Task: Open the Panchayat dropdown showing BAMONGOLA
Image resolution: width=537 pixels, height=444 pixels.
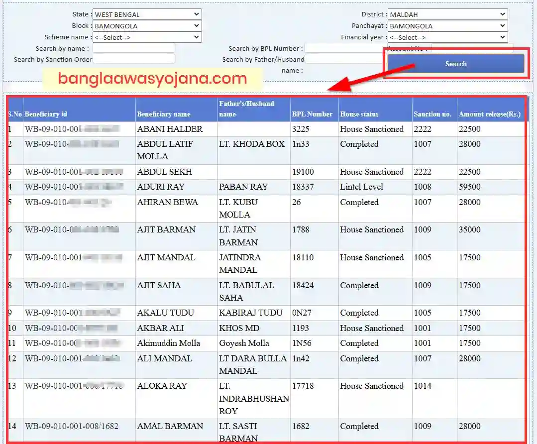Action: tap(447, 26)
